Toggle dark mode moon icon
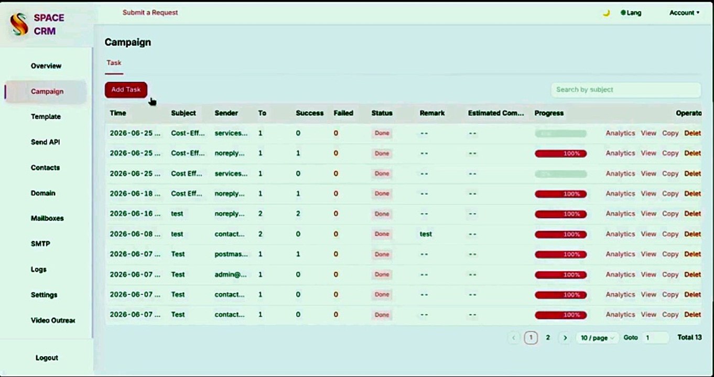The height and width of the screenshot is (377, 714). (x=606, y=13)
